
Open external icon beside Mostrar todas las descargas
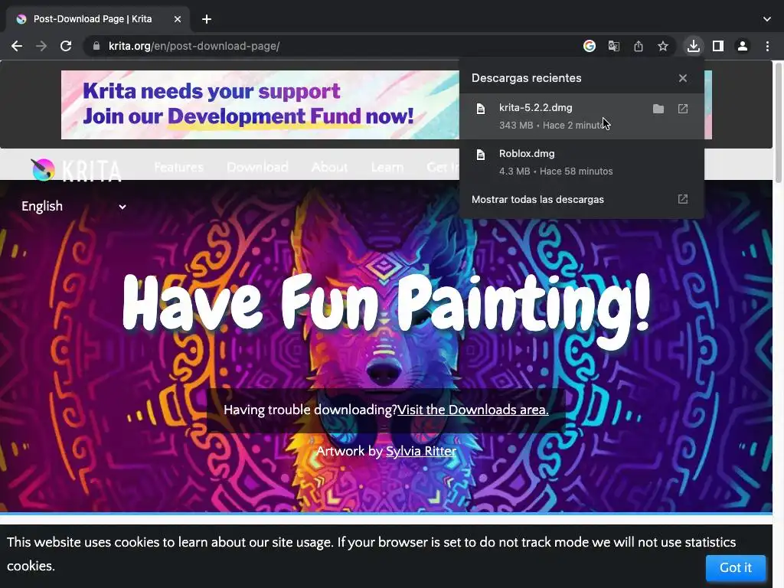coord(683,199)
